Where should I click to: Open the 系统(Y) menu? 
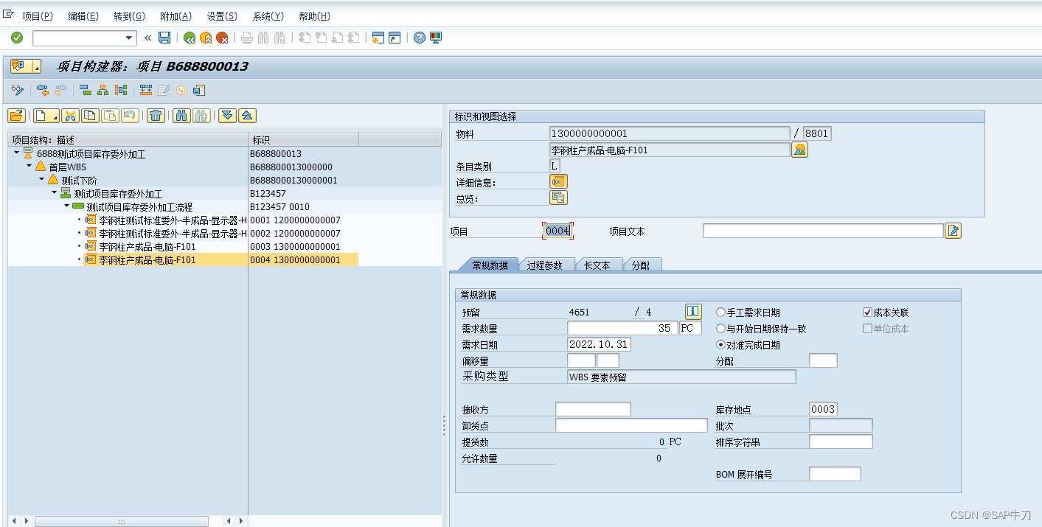click(x=268, y=16)
